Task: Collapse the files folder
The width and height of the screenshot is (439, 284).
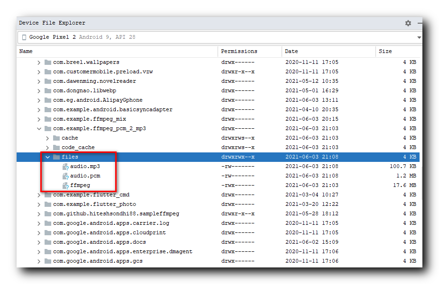Action: [47, 157]
